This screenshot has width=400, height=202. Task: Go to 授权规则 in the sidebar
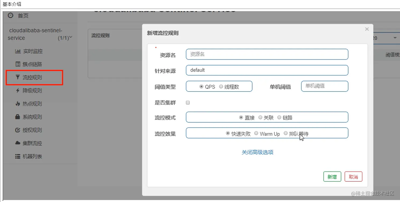click(x=32, y=130)
